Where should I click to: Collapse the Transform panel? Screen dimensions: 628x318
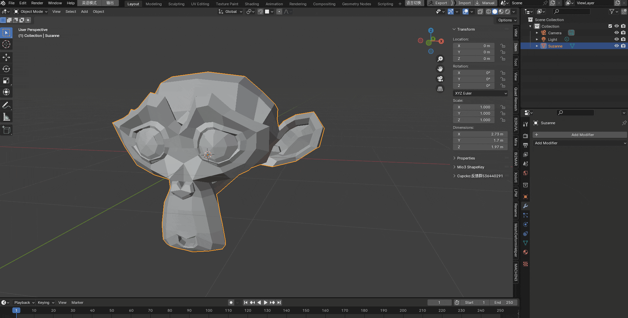(x=466, y=29)
